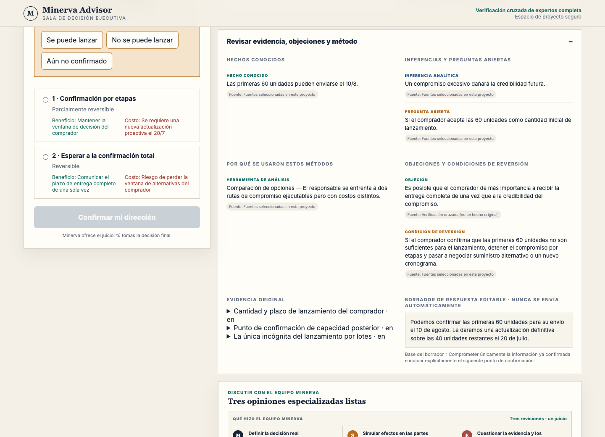The image size is (605, 437).
Task: Choose the 'Se puede lanzar' button
Action: pyautogui.click(x=72, y=40)
